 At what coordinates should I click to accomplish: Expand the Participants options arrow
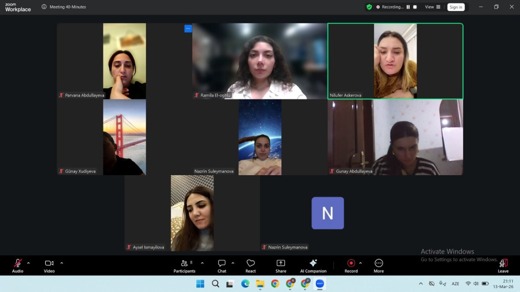[202, 263]
